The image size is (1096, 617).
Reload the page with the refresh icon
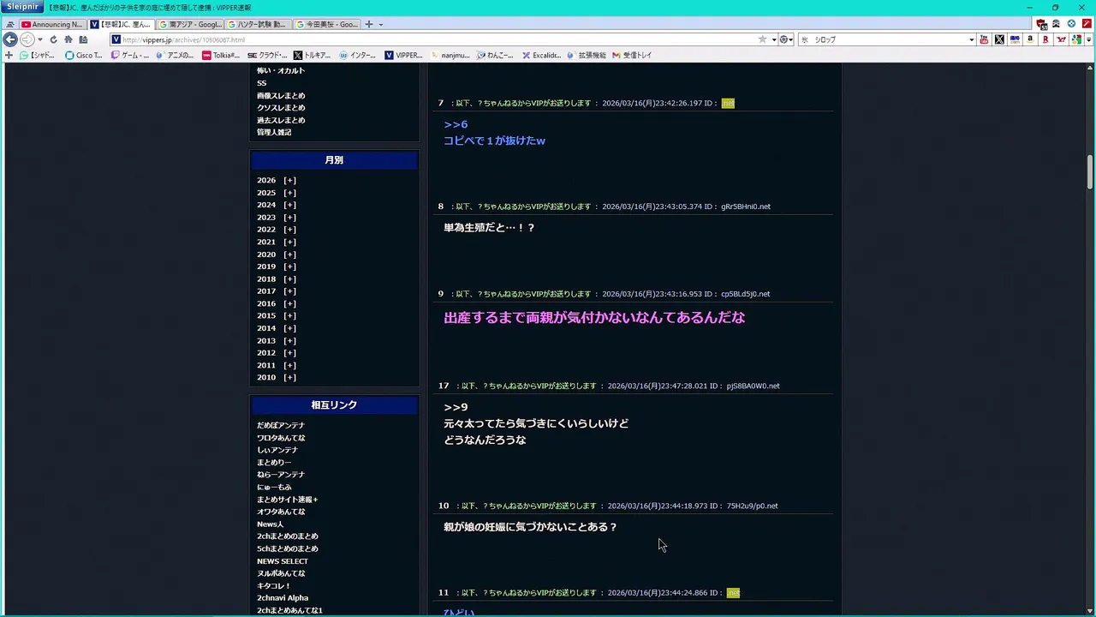(x=53, y=39)
